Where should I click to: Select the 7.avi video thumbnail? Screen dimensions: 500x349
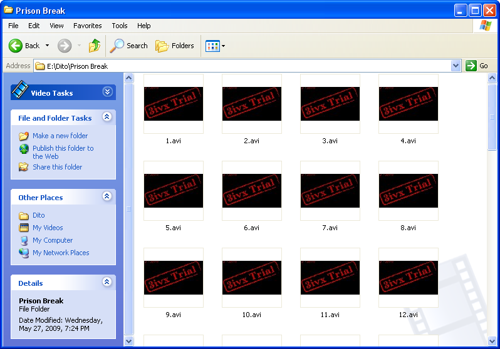click(330, 191)
